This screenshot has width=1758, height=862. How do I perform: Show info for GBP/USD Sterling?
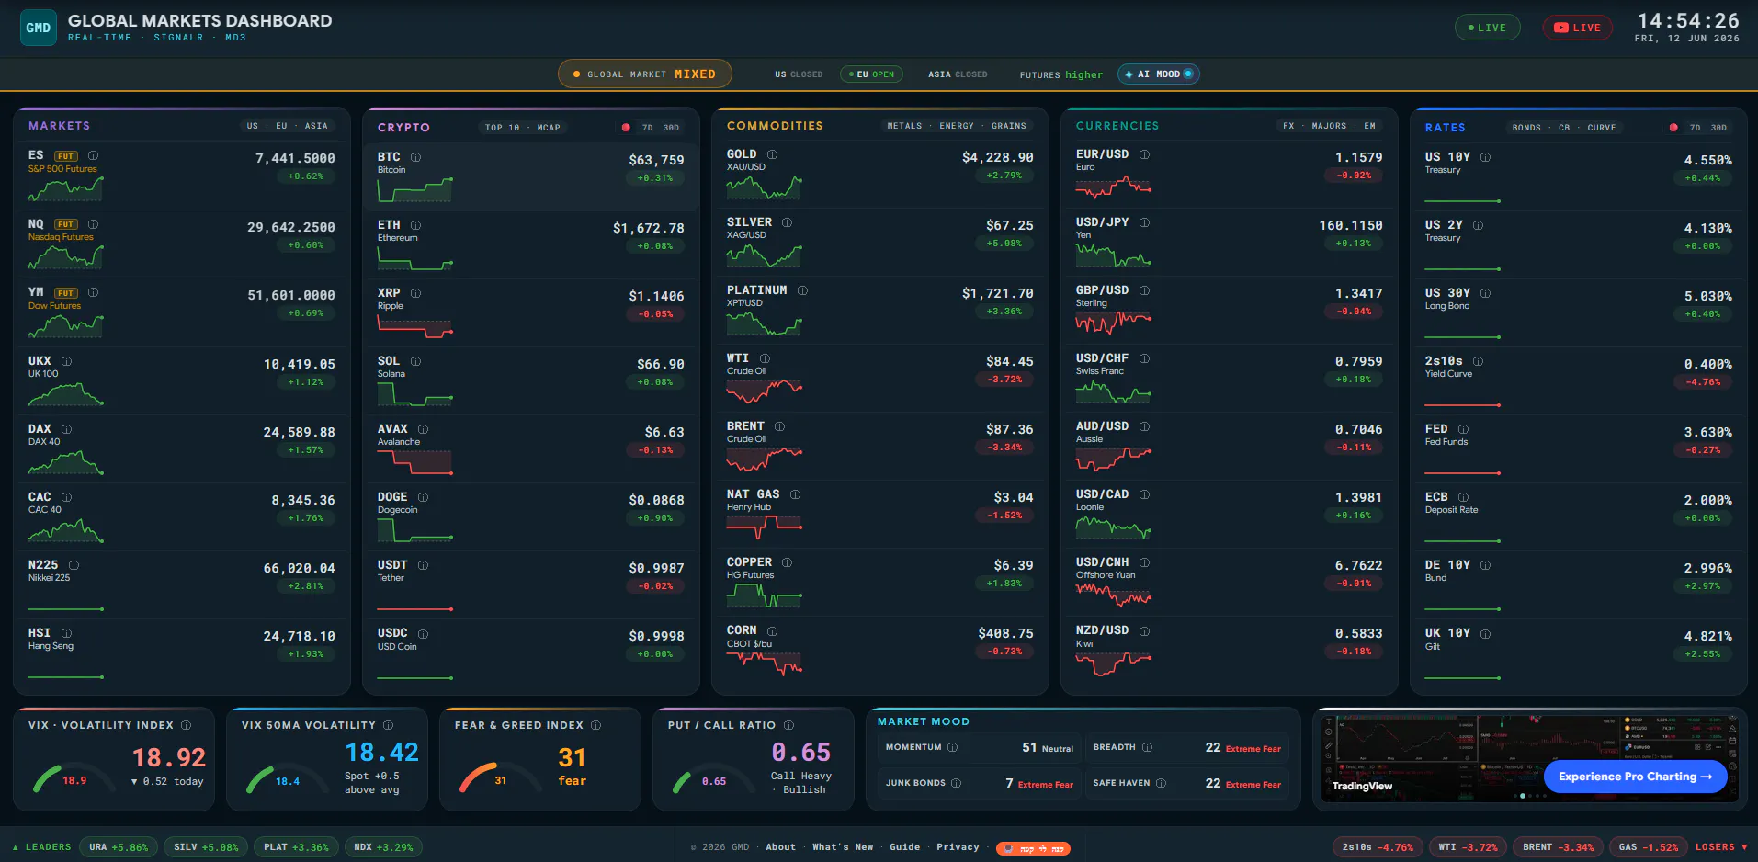click(x=1144, y=290)
